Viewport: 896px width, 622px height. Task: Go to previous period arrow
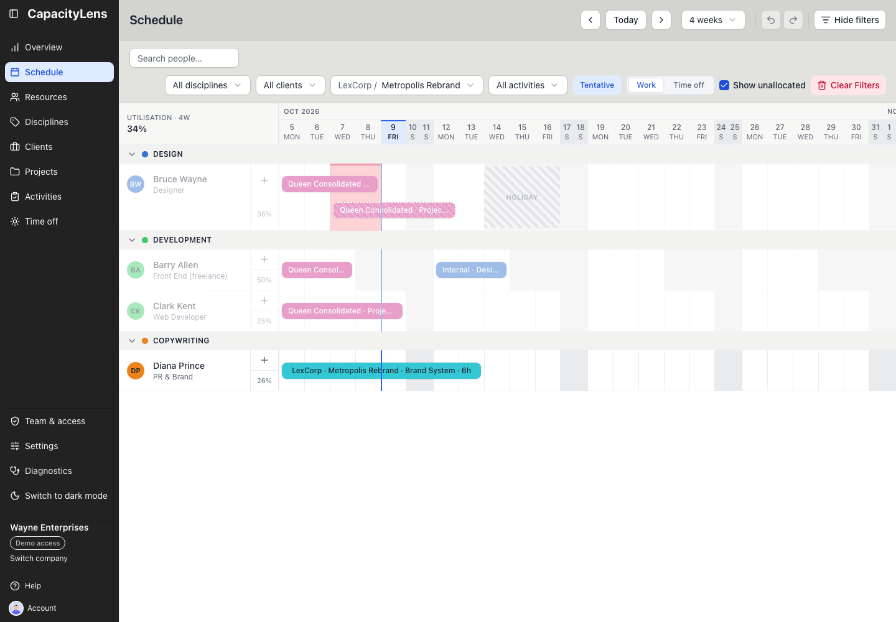590,20
